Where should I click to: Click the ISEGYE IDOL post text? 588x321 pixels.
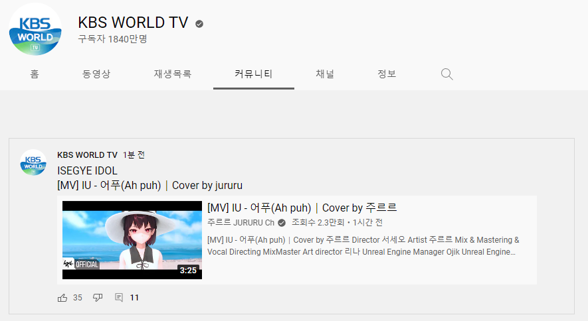(88, 170)
